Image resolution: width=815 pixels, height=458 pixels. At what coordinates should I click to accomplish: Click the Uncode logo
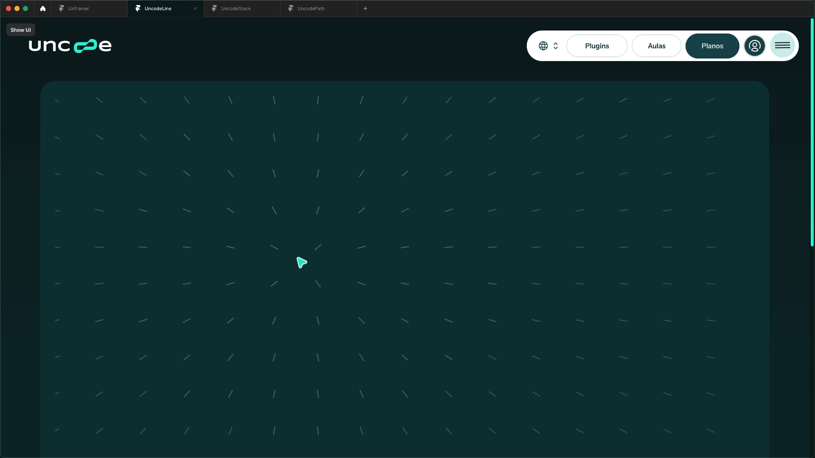(x=70, y=46)
